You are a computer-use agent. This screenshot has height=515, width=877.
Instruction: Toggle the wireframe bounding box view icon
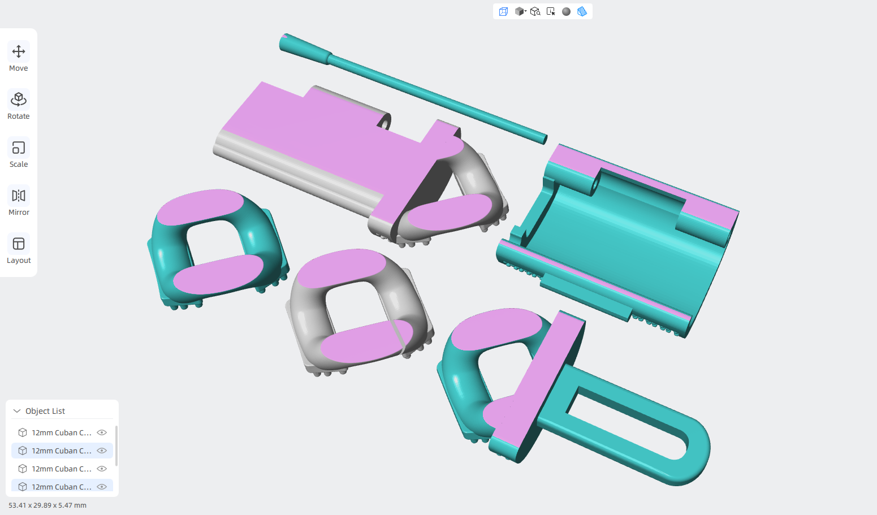[503, 11]
